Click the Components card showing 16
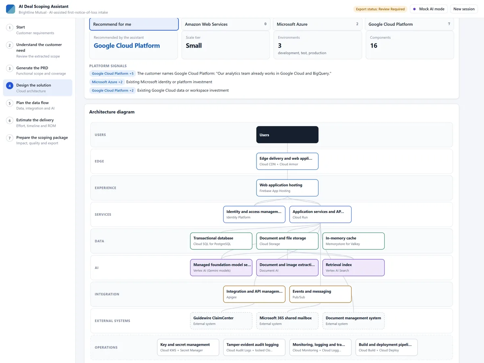484x363 pixels. [x=409, y=45]
